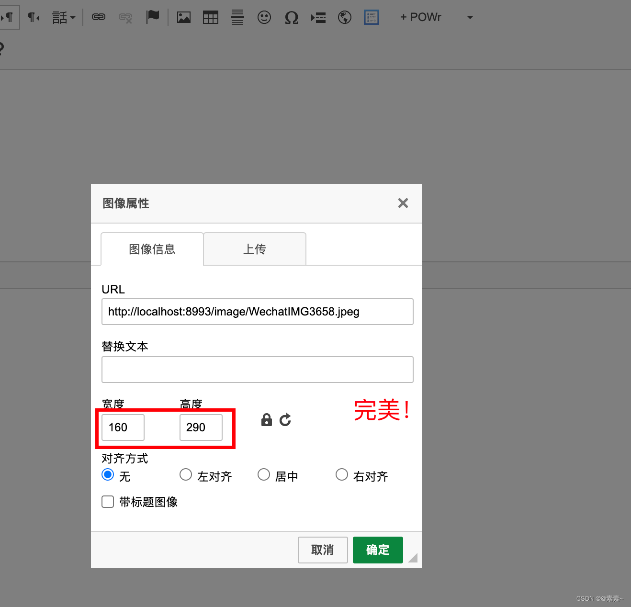
Task: Click the width field showing 160
Action: tap(123, 427)
